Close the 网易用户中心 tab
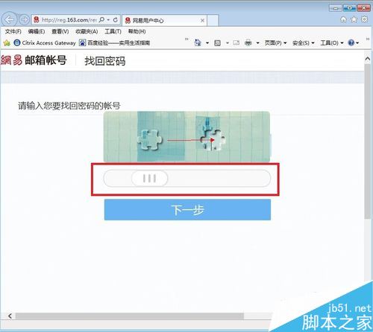The image size is (373, 332). click(x=202, y=20)
